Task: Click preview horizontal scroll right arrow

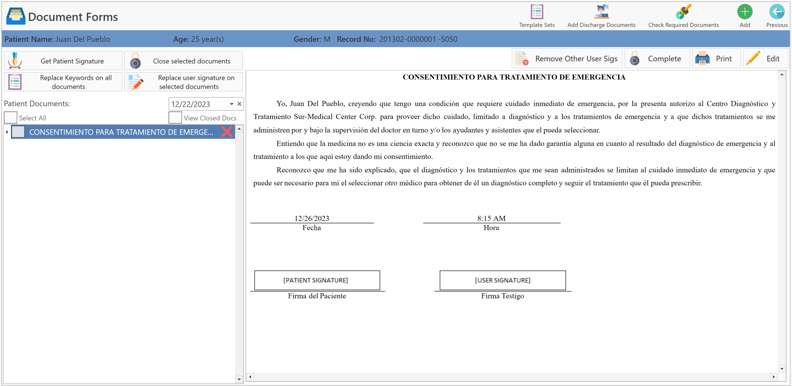Action: pyautogui.click(x=773, y=377)
